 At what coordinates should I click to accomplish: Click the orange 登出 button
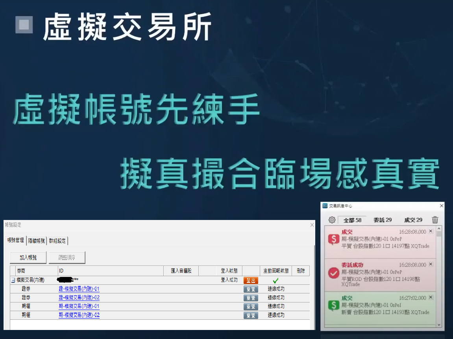pyautogui.click(x=251, y=280)
